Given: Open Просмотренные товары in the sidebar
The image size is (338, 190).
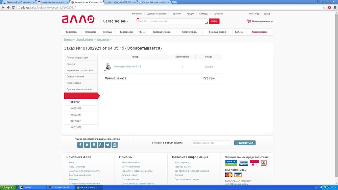Looking at the screenshot, I should click(x=81, y=89).
